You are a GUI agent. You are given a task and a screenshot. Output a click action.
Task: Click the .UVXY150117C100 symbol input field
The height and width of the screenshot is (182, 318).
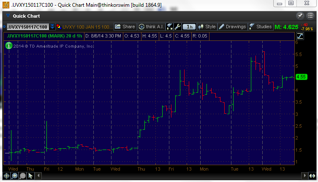click(x=27, y=27)
